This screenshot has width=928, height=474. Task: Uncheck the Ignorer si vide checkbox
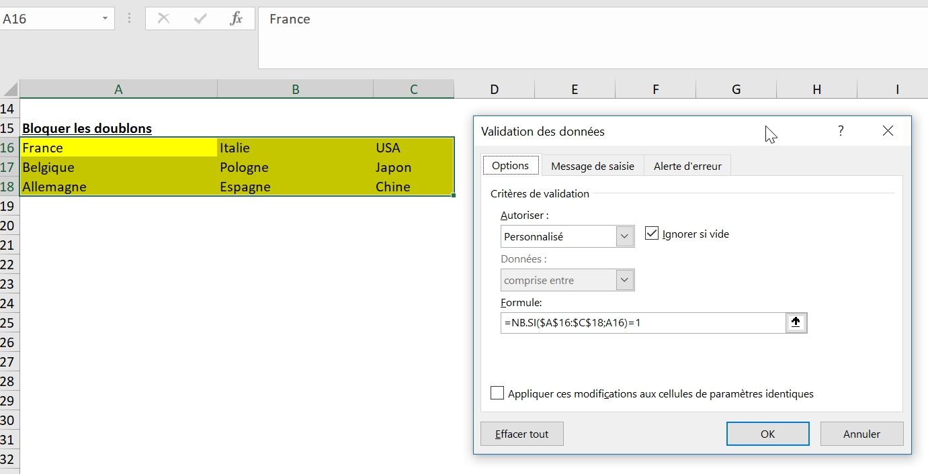[651, 234]
